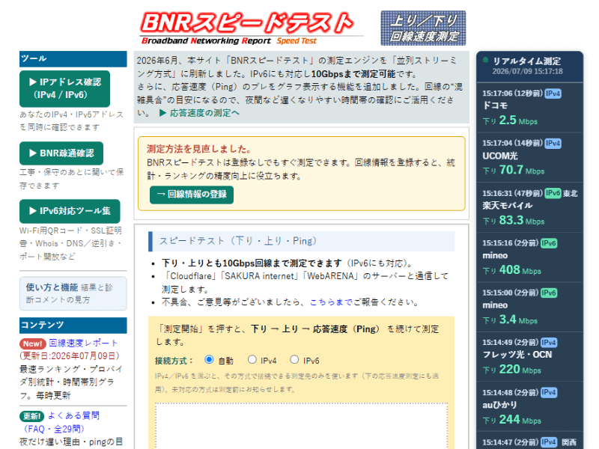Click the dotted measurement result area
Viewport: 599px width, 449px height.
click(302, 426)
